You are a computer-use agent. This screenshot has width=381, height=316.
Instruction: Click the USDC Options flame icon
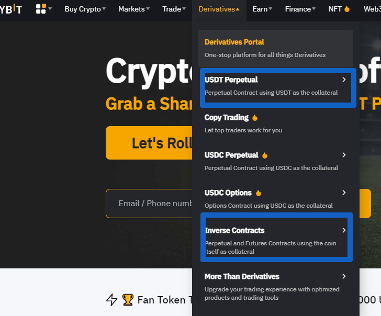(259, 193)
